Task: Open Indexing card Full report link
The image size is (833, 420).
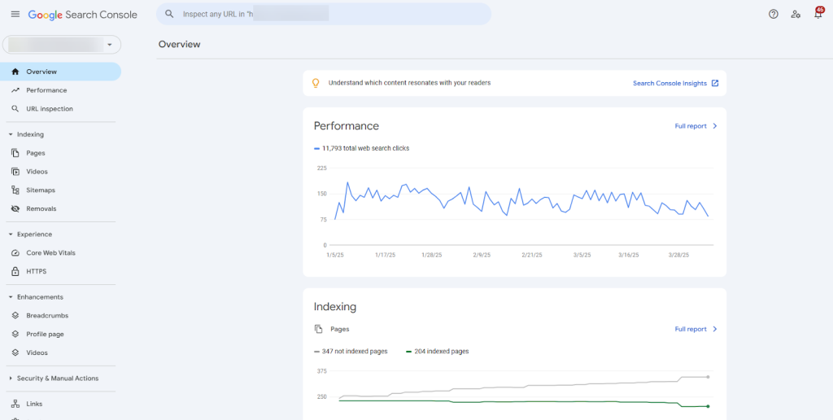Action: pos(691,329)
